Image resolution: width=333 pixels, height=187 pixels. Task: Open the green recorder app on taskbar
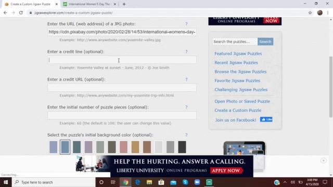209,182
